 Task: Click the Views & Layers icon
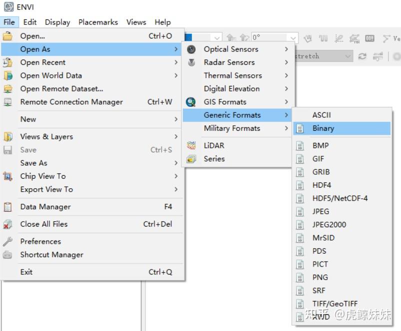pos(8,137)
